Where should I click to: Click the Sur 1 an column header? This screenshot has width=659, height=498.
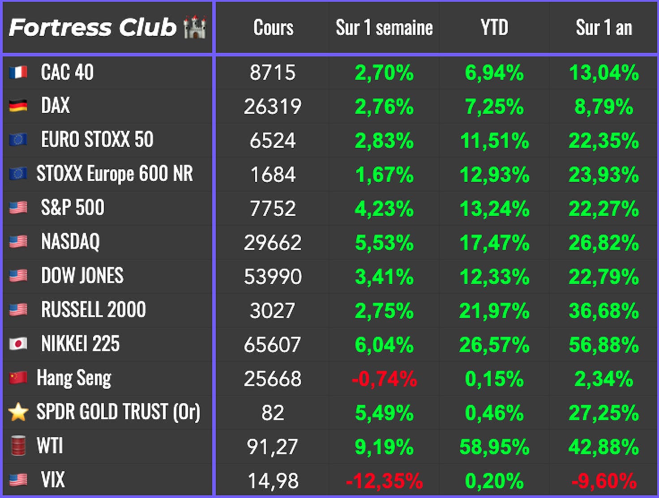coord(604,28)
